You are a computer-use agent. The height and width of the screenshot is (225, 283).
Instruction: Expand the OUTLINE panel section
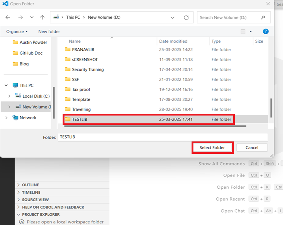19,185
